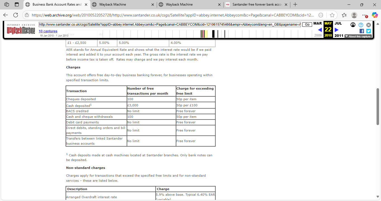Open Wayback user account icon
Viewport: 381px width, 201px height.
[353, 25]
